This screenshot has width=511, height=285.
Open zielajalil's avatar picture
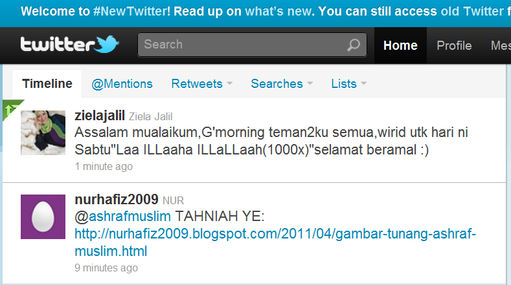point(43,132)
